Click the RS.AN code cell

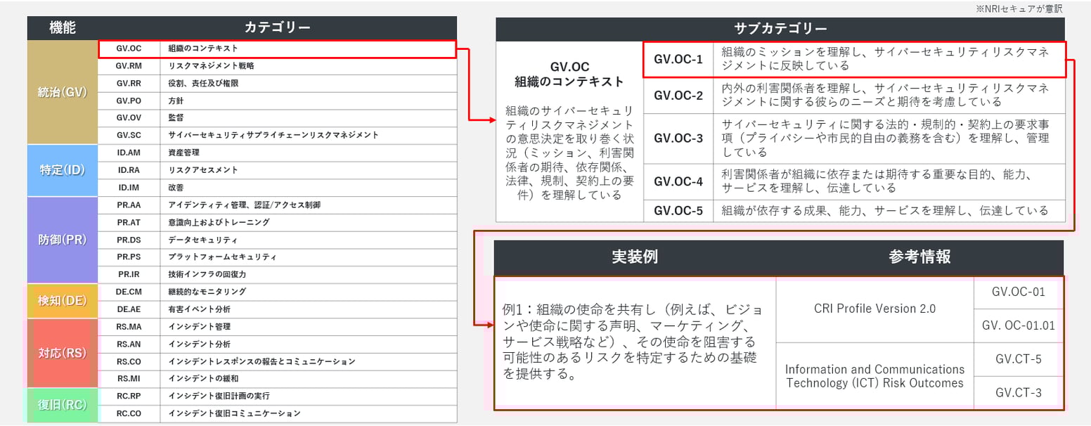tap(129, 344)
